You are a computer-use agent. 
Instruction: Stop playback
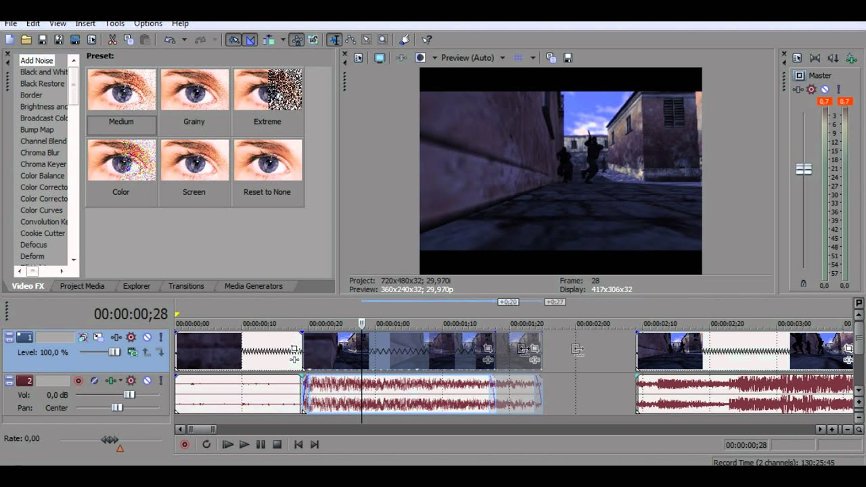point(277,444)
